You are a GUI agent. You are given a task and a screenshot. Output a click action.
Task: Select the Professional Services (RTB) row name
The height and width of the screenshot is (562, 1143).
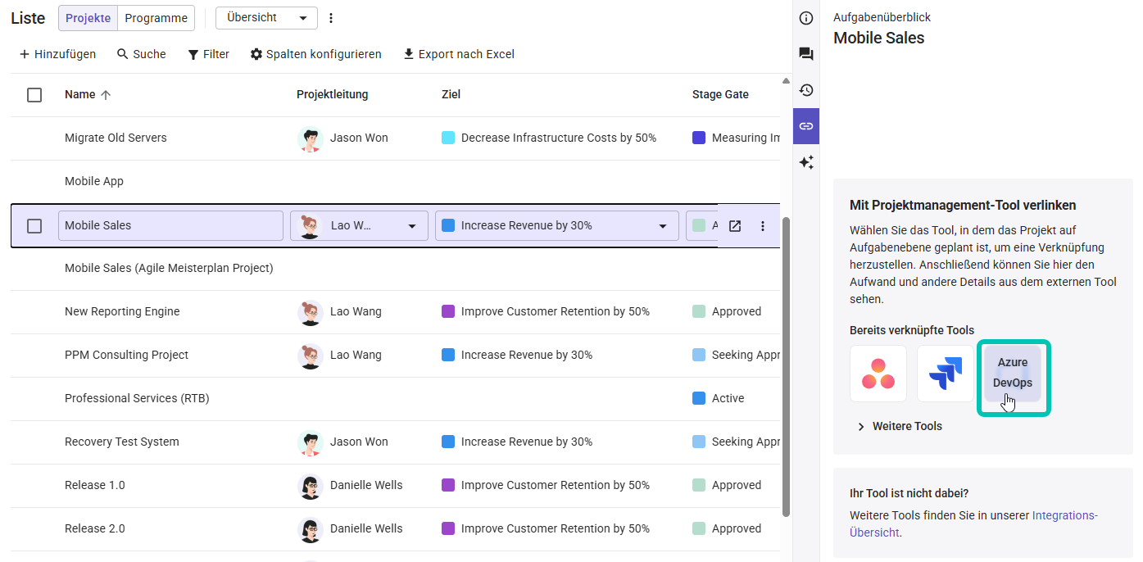coord(137,399)
